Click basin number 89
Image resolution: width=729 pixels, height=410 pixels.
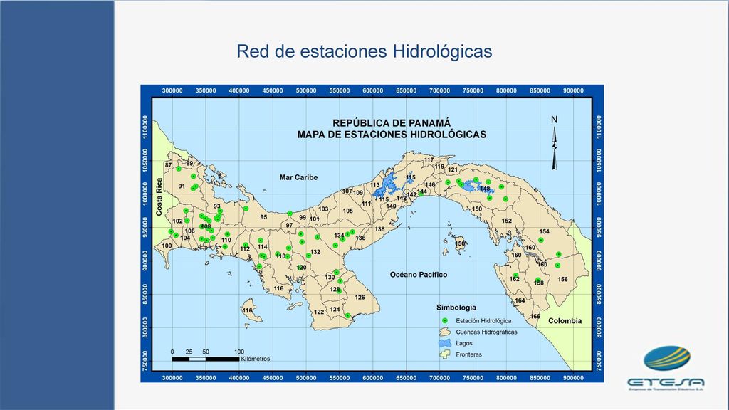(189, 163)
